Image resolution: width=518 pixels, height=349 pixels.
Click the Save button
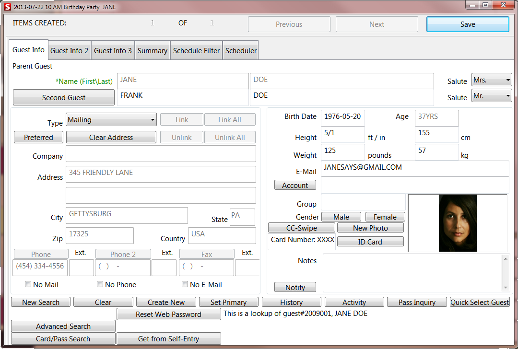point(468,24)
